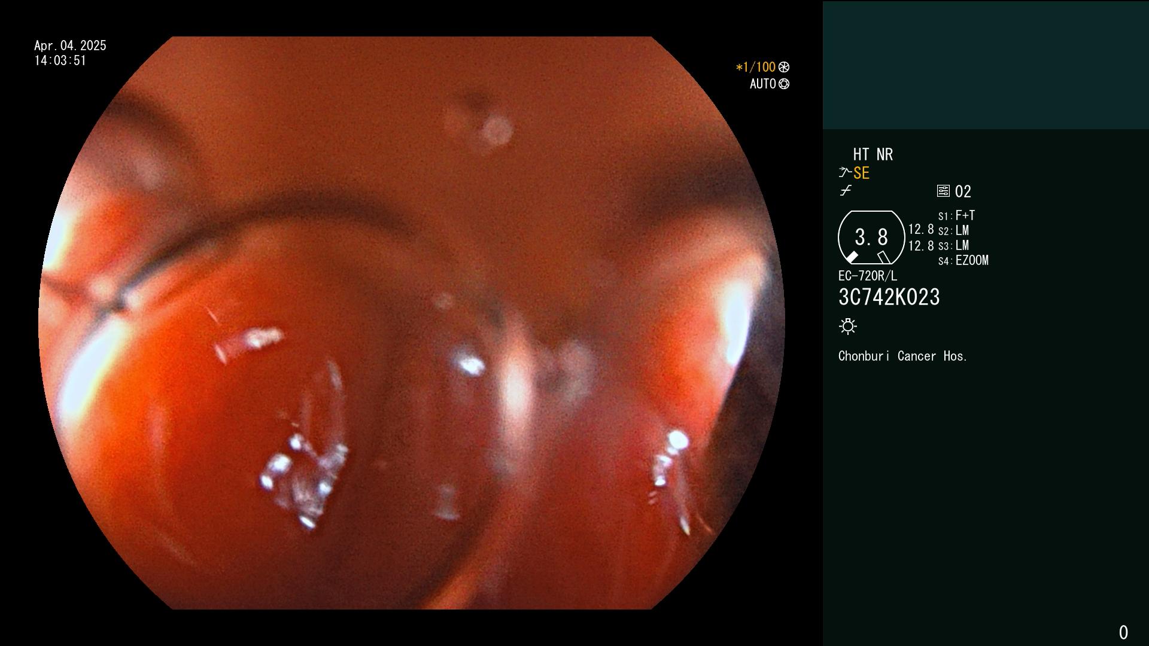Click the live endoscopic video image
1149x646 pixels.
point(412,323)
